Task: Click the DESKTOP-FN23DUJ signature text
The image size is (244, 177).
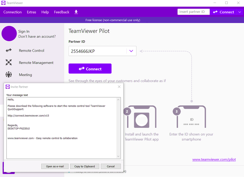Action: point(19,128)
